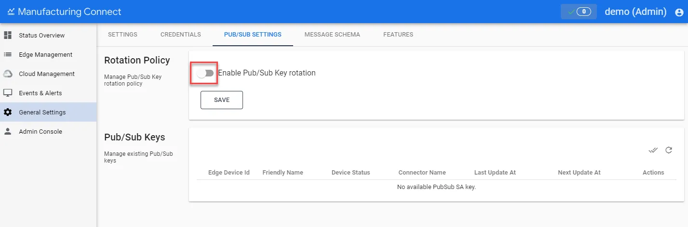Click the Events & Alerts monitor icon
This screenshot has width=688, height=227.
[8, 93]
